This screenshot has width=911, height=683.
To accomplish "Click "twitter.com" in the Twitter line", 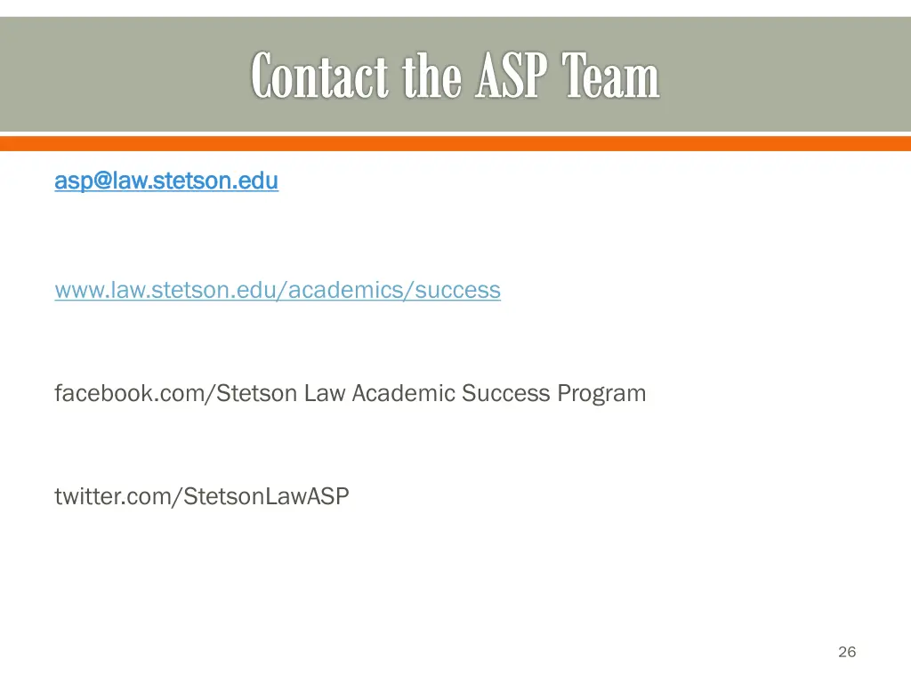I will pyautogui.click(x=114, y=496).
